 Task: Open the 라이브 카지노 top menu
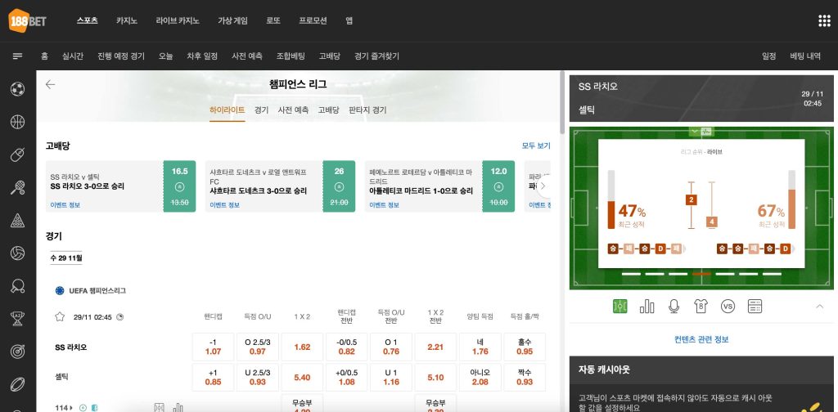click(178, 20)
